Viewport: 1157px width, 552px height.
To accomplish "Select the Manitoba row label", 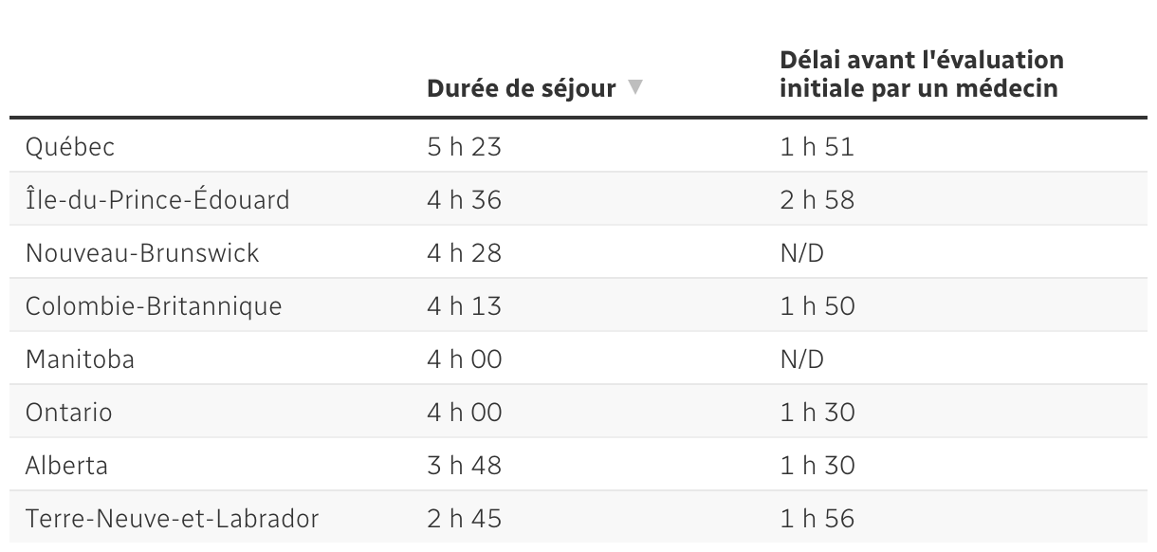I will [x=80, y=359].
